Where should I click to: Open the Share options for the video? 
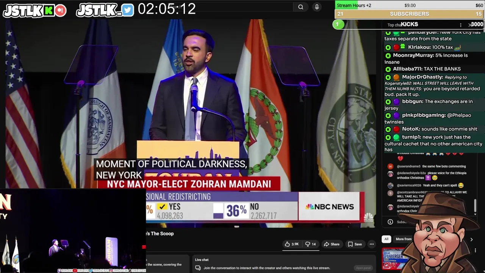[x=332, y=244]
